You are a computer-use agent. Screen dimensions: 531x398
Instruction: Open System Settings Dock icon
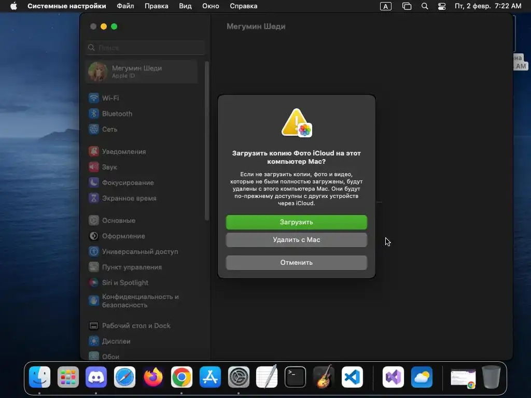(x=239, y=377)
